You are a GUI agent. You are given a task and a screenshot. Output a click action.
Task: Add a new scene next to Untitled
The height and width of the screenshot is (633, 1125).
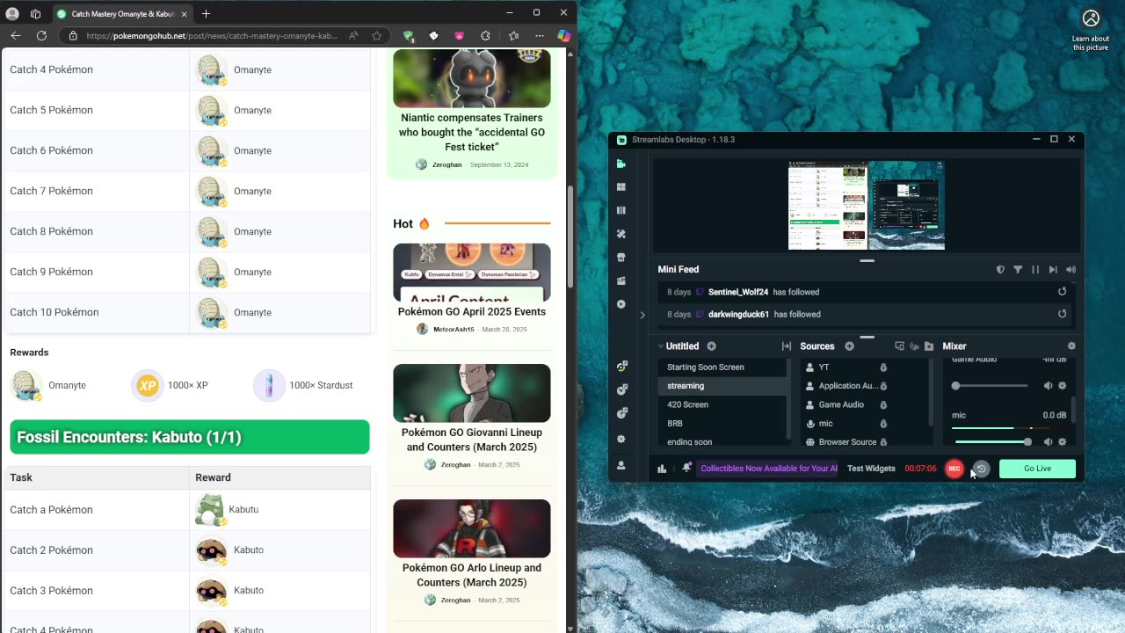(x=712, y=346)
